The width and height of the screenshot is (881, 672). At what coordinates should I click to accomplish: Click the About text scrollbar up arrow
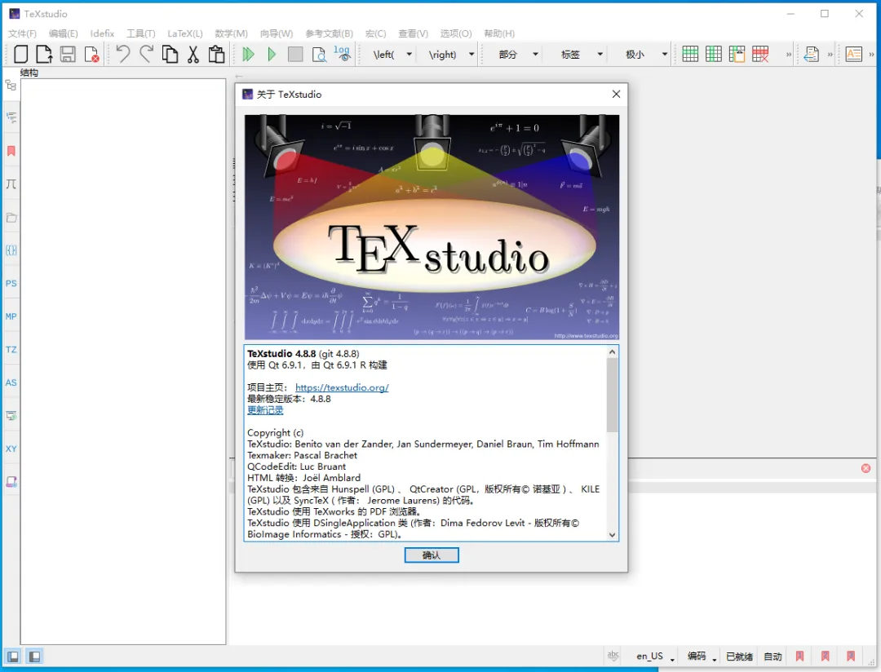[613, 351]
